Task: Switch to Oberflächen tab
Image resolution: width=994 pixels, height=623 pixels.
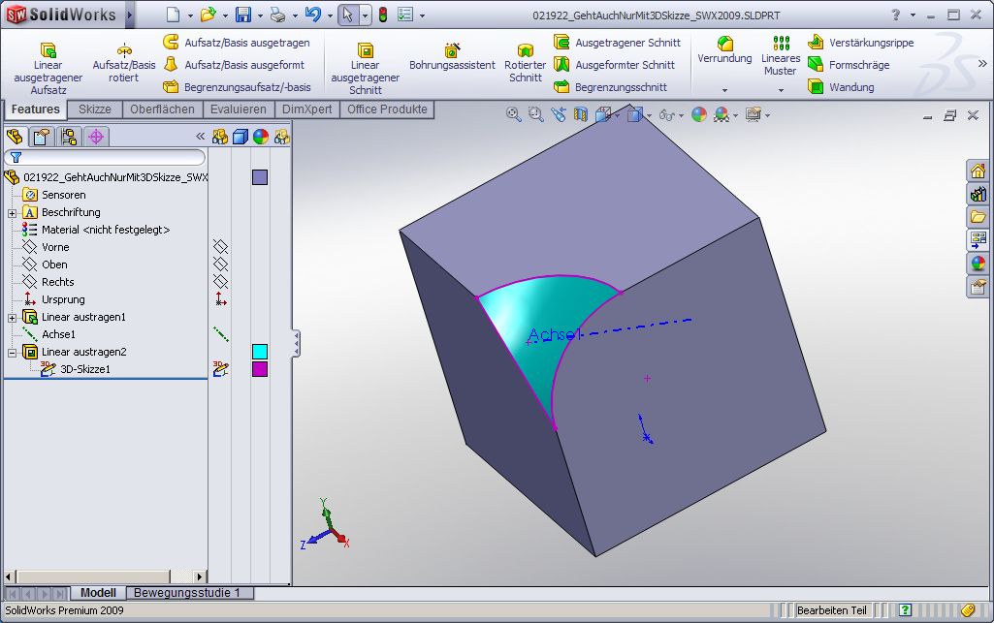Action: coord(162,109)
